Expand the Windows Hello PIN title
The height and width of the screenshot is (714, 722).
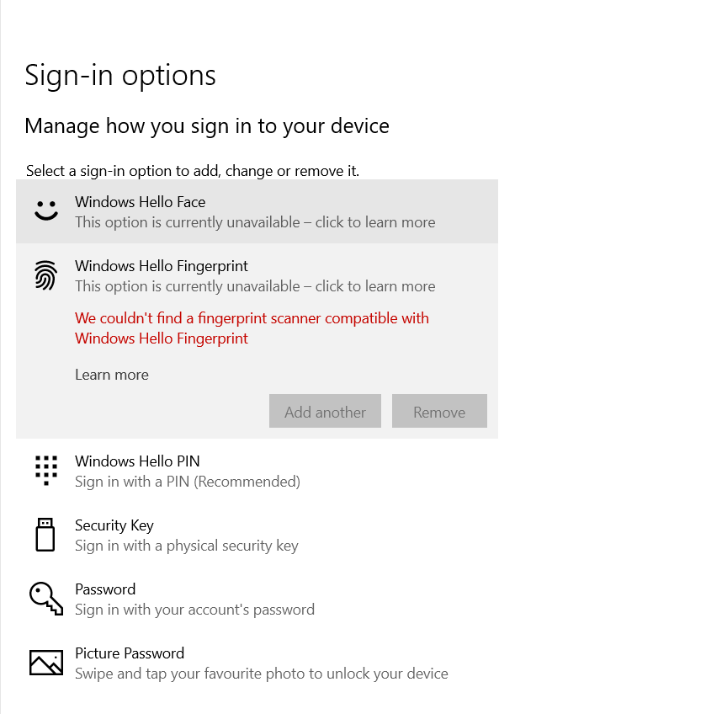click(x=137, y=461)
